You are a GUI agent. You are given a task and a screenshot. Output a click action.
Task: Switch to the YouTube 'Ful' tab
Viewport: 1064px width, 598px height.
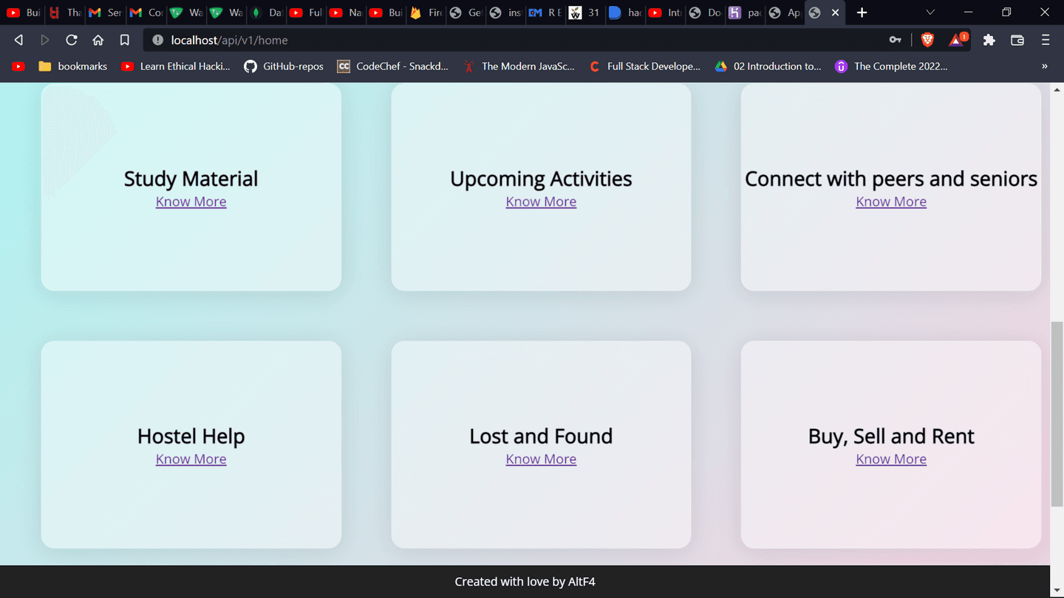[x=306, y=13]
